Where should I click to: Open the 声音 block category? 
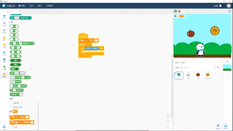coord(4,31)
